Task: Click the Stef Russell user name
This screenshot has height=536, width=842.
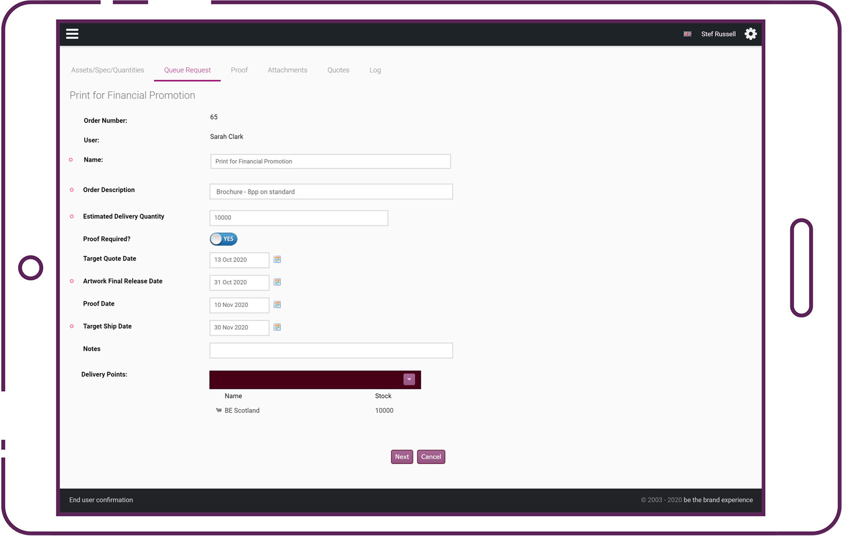Action: 718,34
